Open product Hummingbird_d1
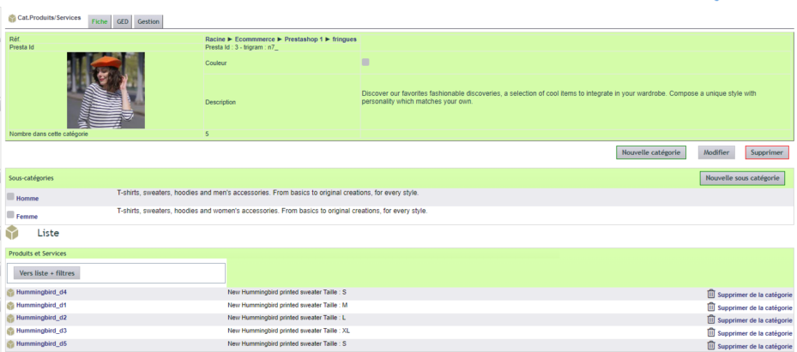 pyautogui.click(x=42, y=306)
